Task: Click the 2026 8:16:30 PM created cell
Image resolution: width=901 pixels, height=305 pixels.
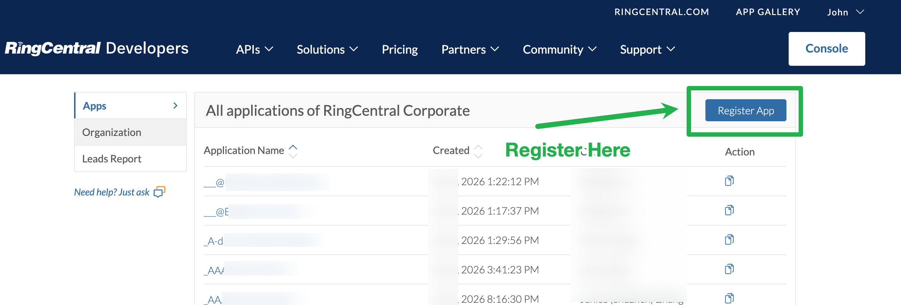Action: (499, 299)
